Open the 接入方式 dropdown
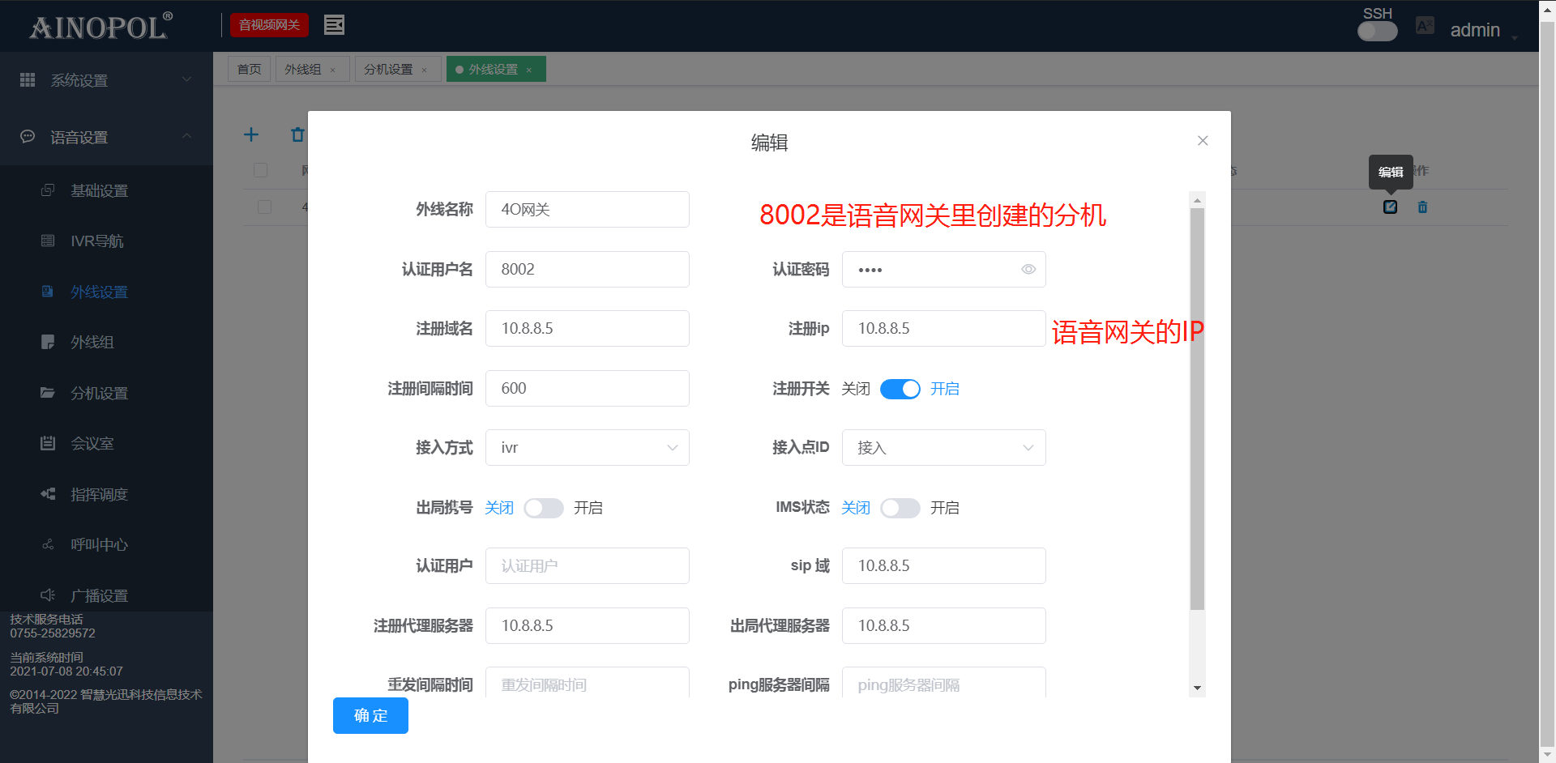Screen dimensions: 1556x763 tap(587, 448)
